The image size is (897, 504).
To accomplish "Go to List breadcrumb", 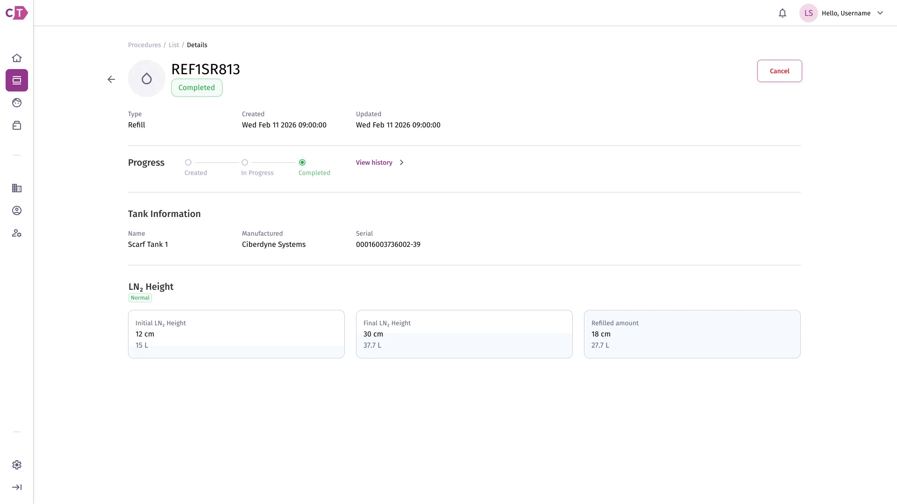I will (x=174, y=45).
